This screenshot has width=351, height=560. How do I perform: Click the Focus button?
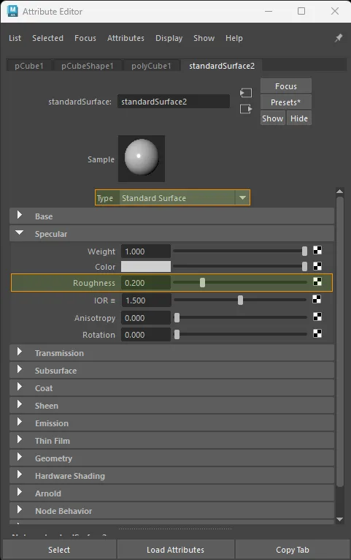[x=286, y=86]
